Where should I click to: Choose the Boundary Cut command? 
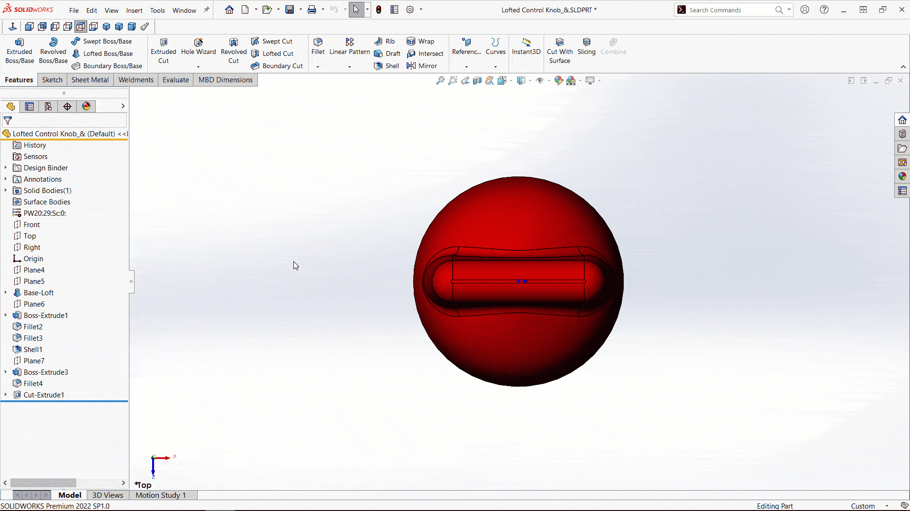[277, 66]
